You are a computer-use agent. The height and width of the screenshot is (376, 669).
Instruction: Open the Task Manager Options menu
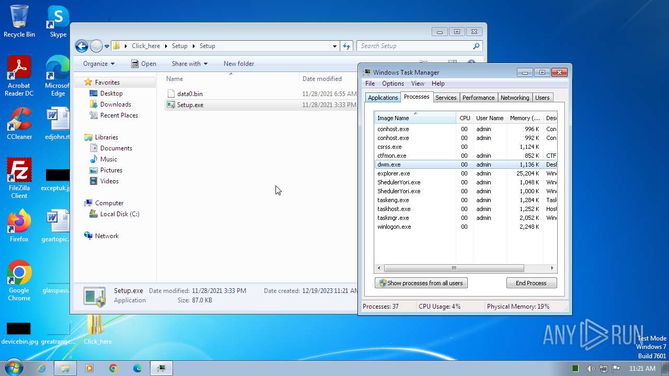[393, 84]
